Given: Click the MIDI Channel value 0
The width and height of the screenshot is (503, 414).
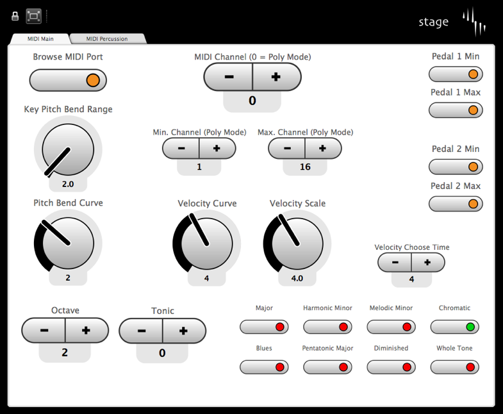Looking at the screenshot, I should click(252, 101).
